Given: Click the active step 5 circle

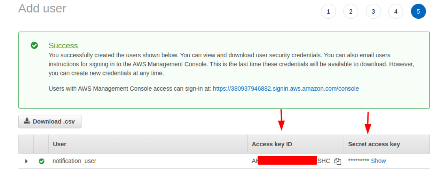Looking at the screenshot, I should click(x=418, y=11).
